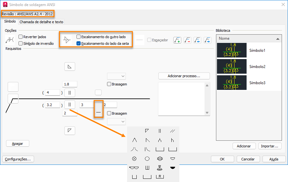Select the square groove symbol in the palette
The image size is (288, 182).
pos(160,131)
